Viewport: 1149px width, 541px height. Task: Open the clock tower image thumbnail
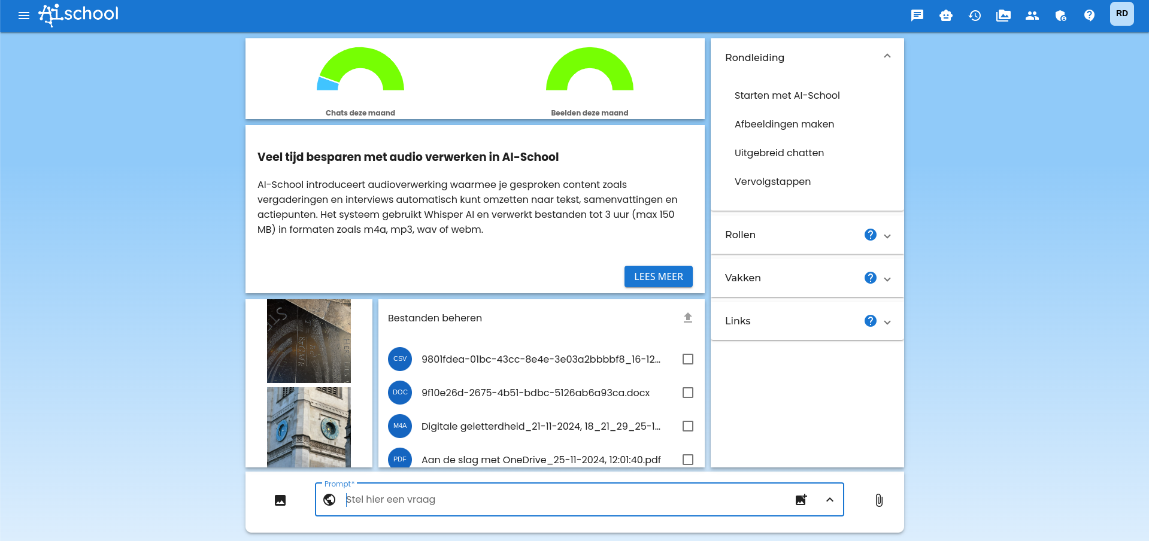tap(309, 427)
